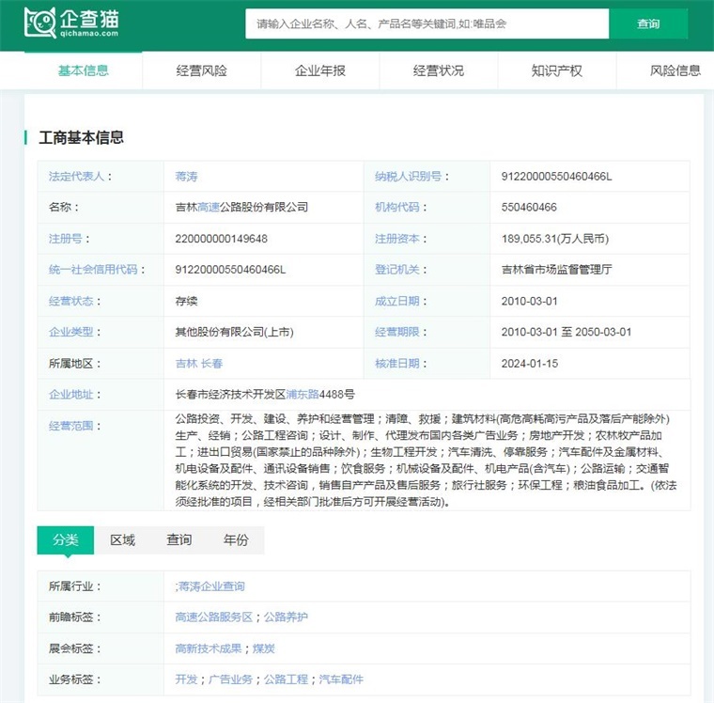Click establishment date 2010-03-01 value
This screenshot has width=714, height=703.
[529, 301]
